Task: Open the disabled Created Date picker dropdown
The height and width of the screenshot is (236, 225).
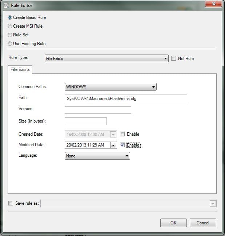Action: (x=113, y=135)
